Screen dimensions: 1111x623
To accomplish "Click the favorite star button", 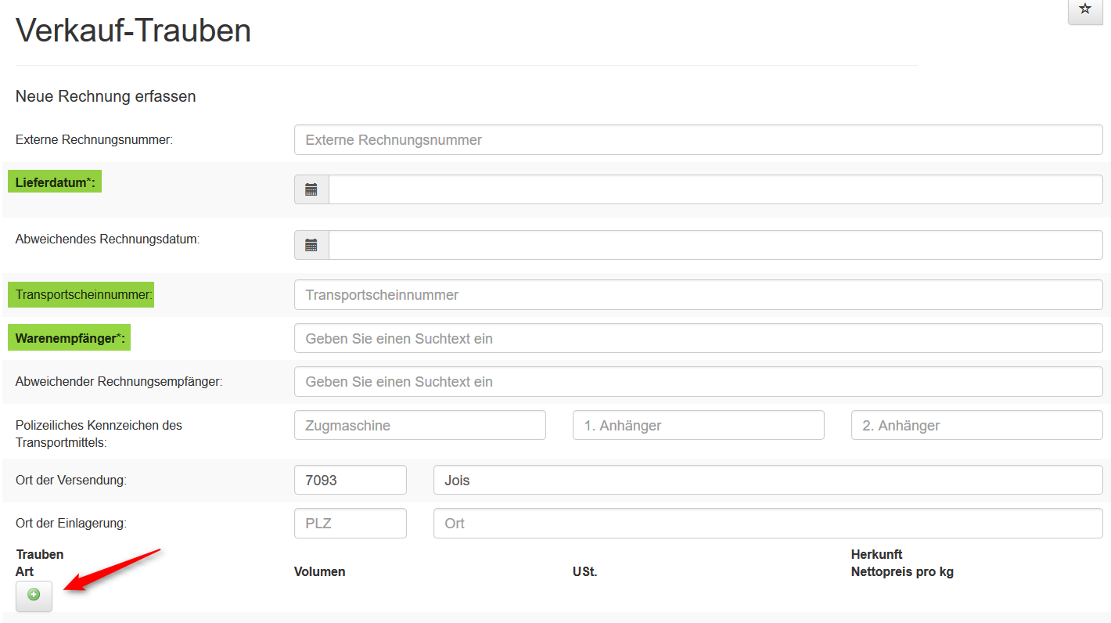I will pyautogui.click(x=1084, y=9).
